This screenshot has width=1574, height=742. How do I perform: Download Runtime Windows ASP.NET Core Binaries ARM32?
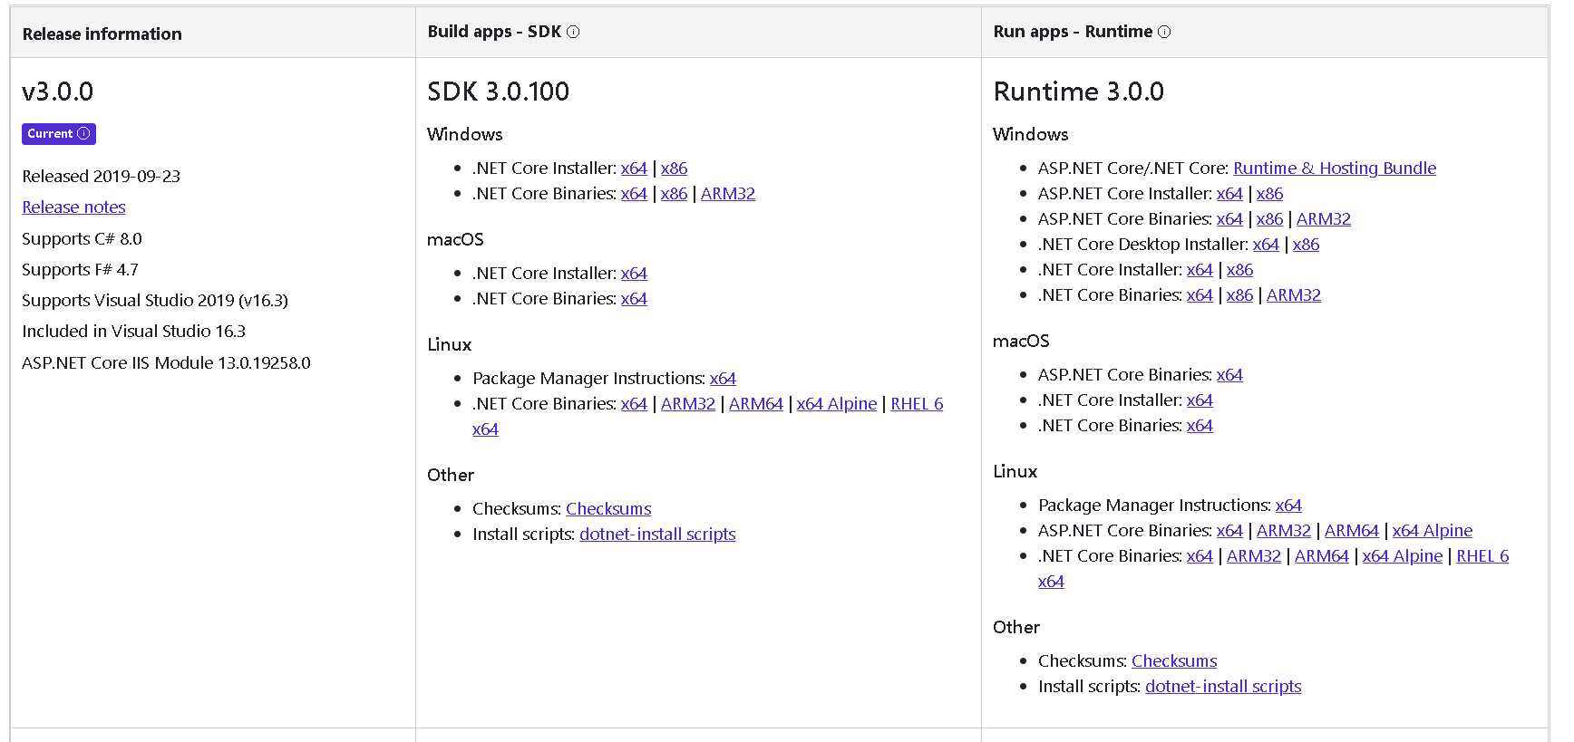coord(1324,218)
